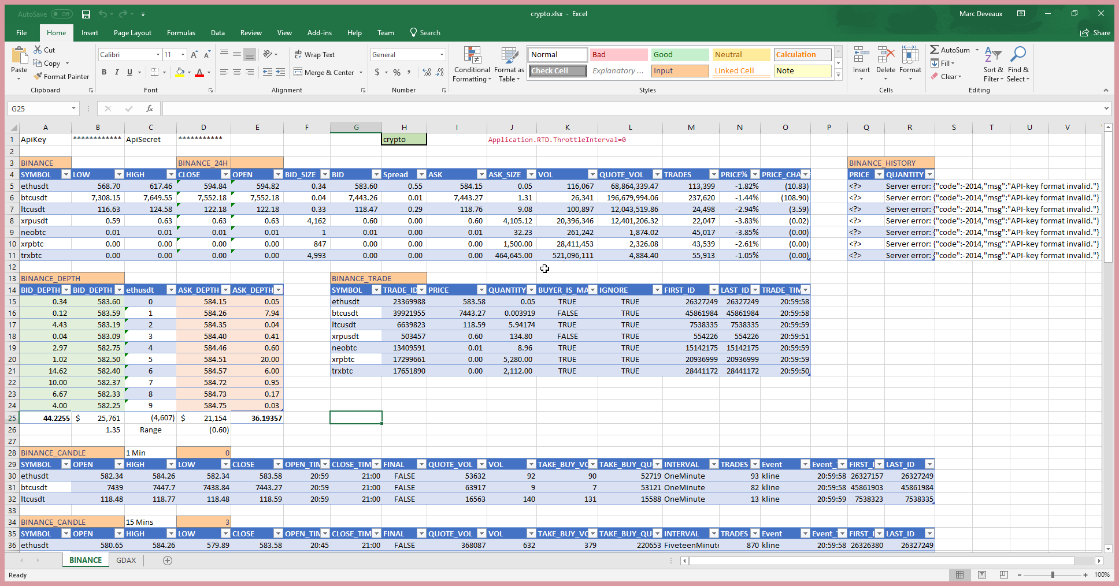The height and width of the screenshot is (586, 1119).
Task: Open Conditional Formatting menu
Action: [x=472, y=64]
